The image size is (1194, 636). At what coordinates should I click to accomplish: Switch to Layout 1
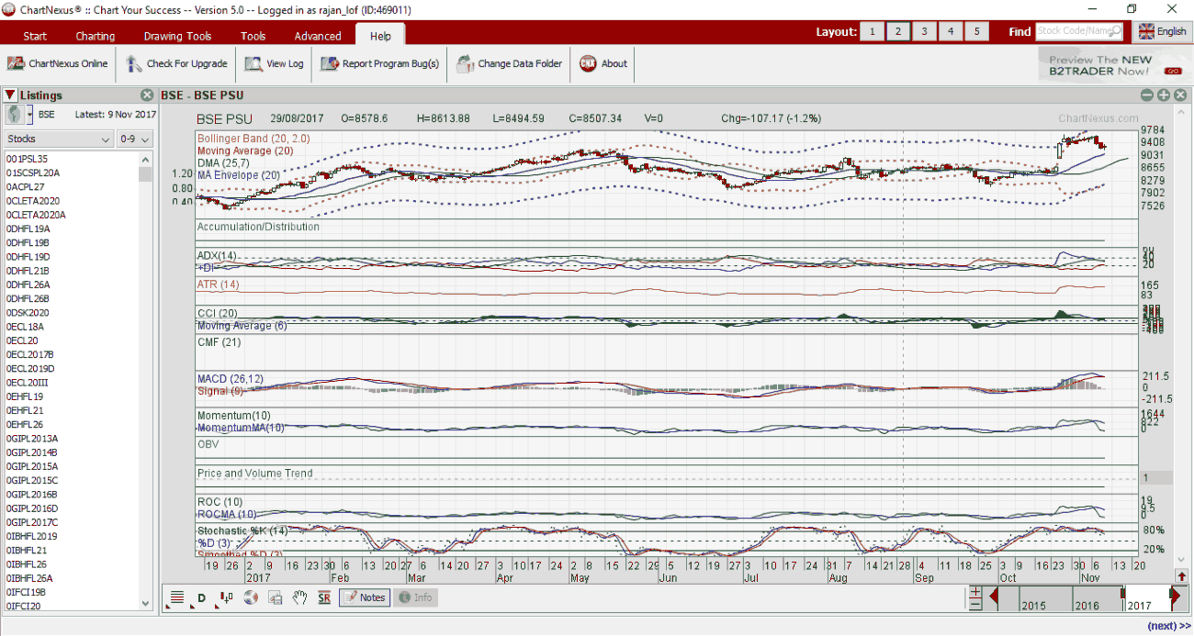[872, 31]
